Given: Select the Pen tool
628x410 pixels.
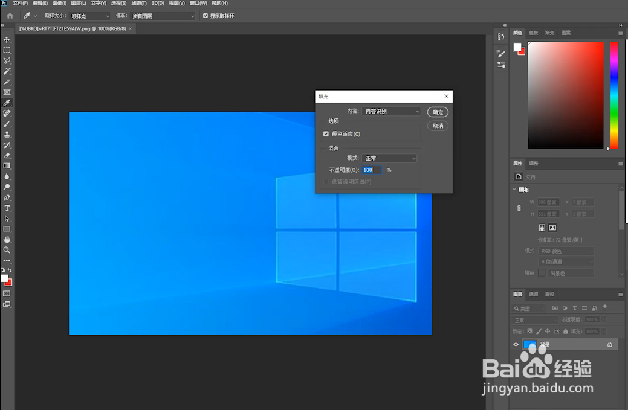Looking at the screenshot, I should [x=7, y=197].
